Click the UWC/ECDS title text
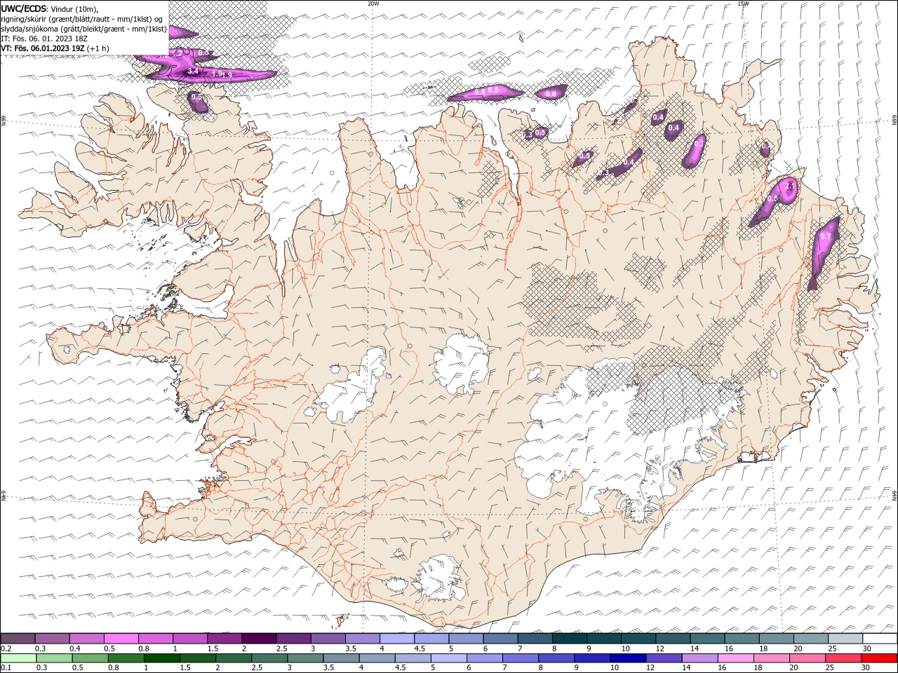 (23, 8)
